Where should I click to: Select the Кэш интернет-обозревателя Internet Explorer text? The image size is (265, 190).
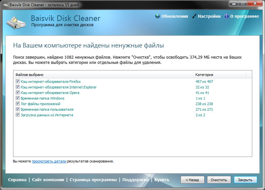coord(59,87)
